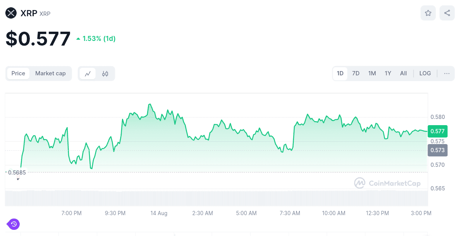Open the CoinMarketCap watermark logo

coord(360,183)
